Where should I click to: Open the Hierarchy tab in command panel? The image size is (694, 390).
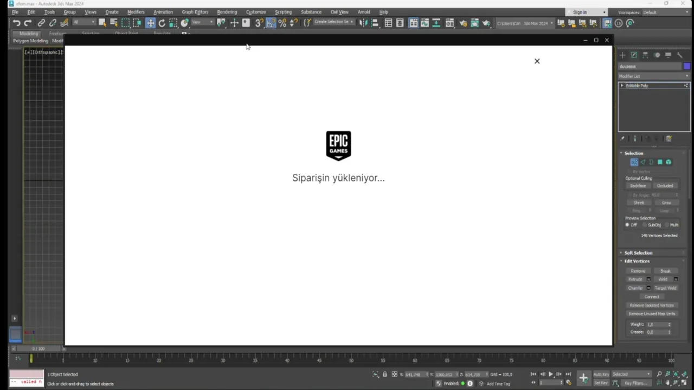[645, 55]
